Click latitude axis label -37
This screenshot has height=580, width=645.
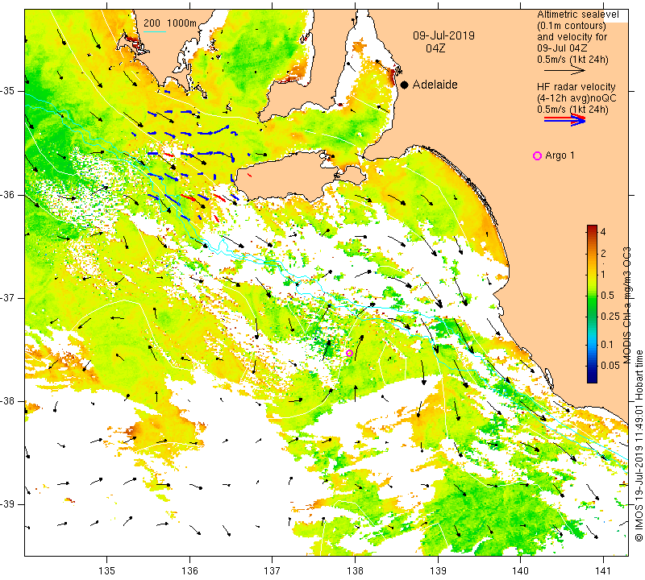pos(8,297)
